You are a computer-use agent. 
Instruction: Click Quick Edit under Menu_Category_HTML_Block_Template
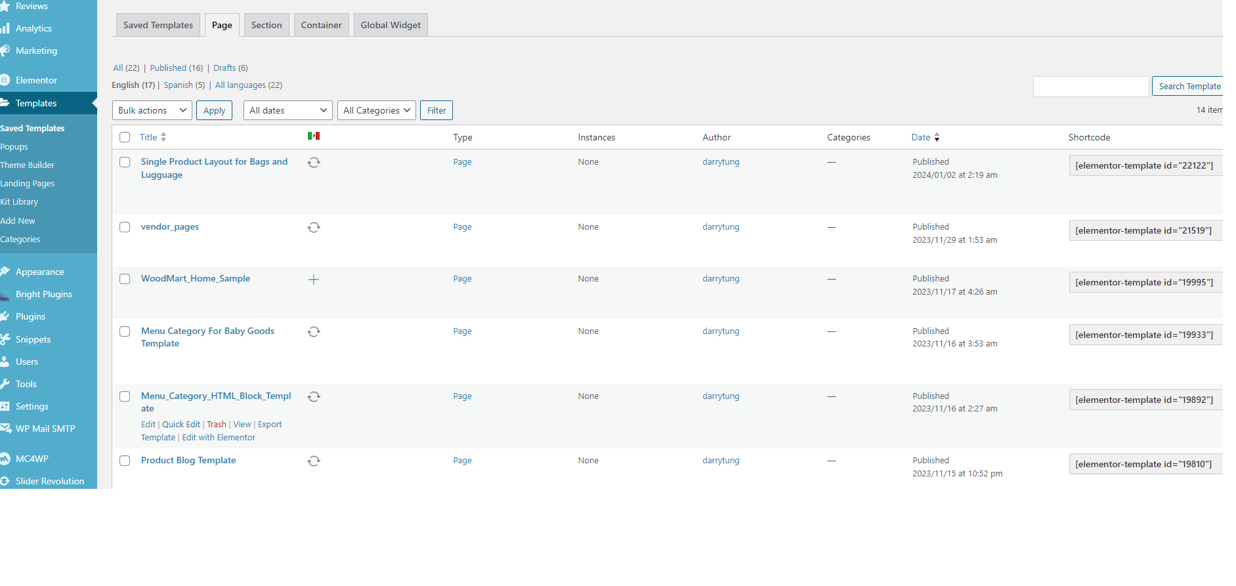tap(181, 425)
